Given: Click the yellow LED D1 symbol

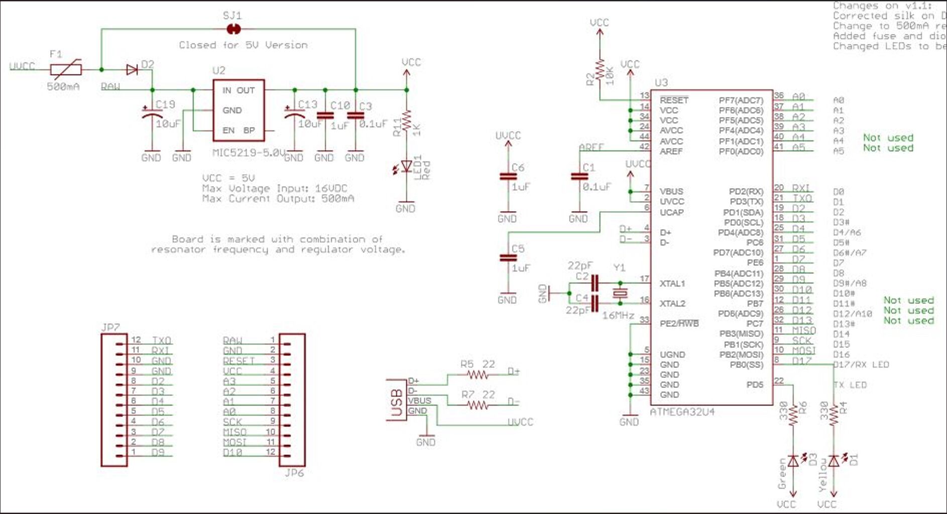Looking at the screenshot, I should click(833, 461).
